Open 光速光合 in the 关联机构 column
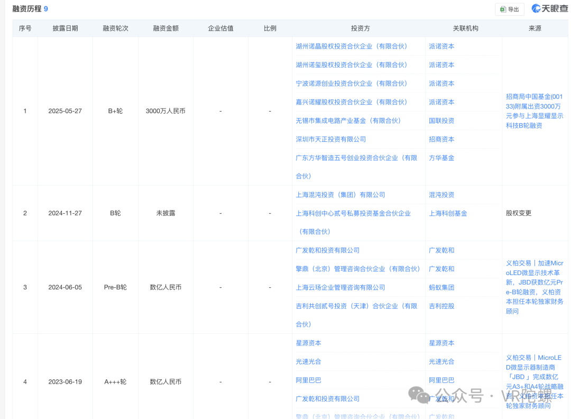 [441, 362]
